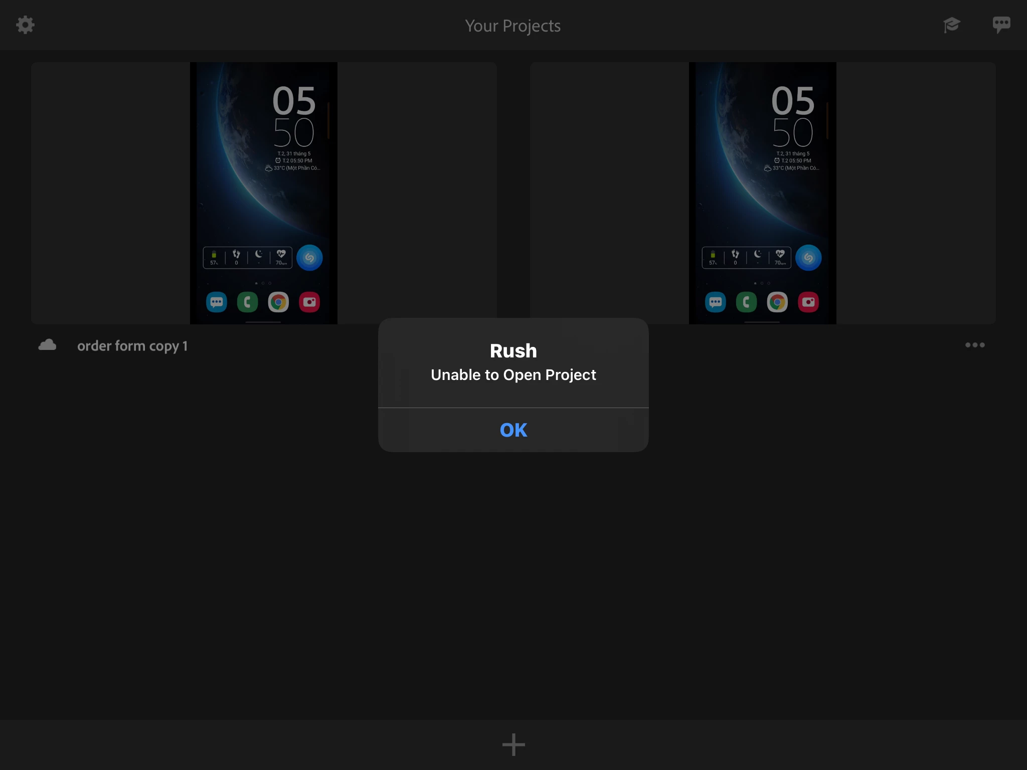
Task: Click the blue Shazam icon in right thumbnail
Action: click(x=808, y=258)
